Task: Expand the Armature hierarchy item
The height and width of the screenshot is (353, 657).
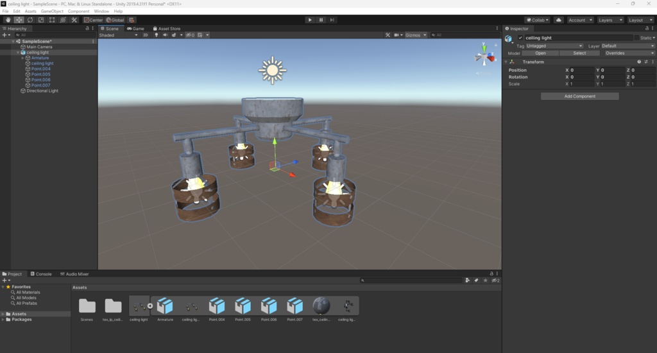Action: click(x=22, y=58)
